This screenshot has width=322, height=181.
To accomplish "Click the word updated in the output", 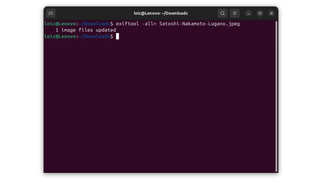I will click(106, 30).
